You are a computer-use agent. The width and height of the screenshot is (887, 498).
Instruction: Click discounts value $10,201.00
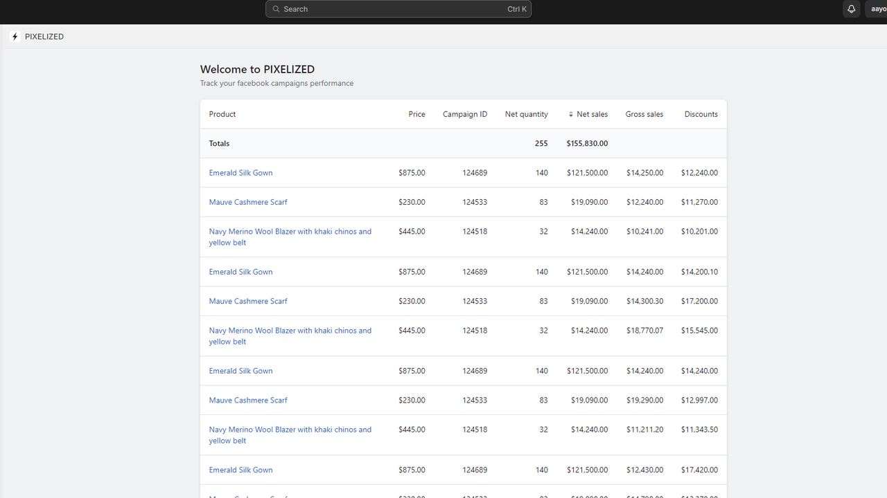coord(699,232)
